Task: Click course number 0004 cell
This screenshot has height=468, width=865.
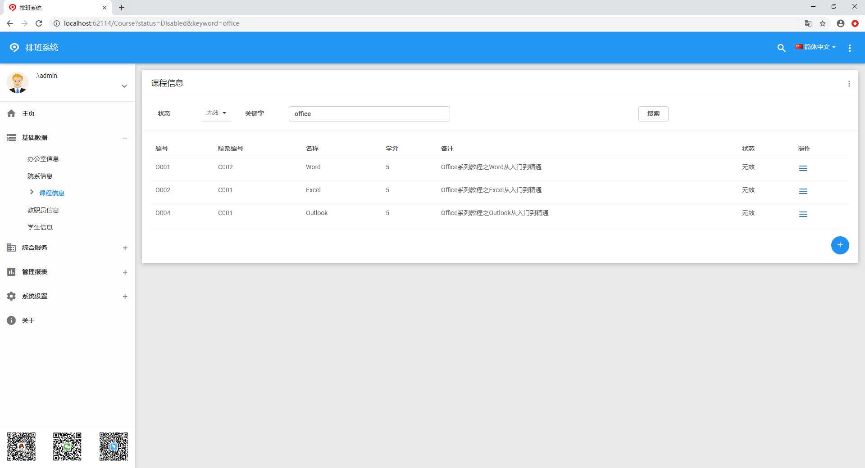Action: click(x=163, y=213)
